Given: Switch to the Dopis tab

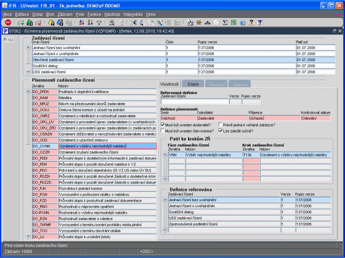Looking at the screenshot, I should (193, 84).
